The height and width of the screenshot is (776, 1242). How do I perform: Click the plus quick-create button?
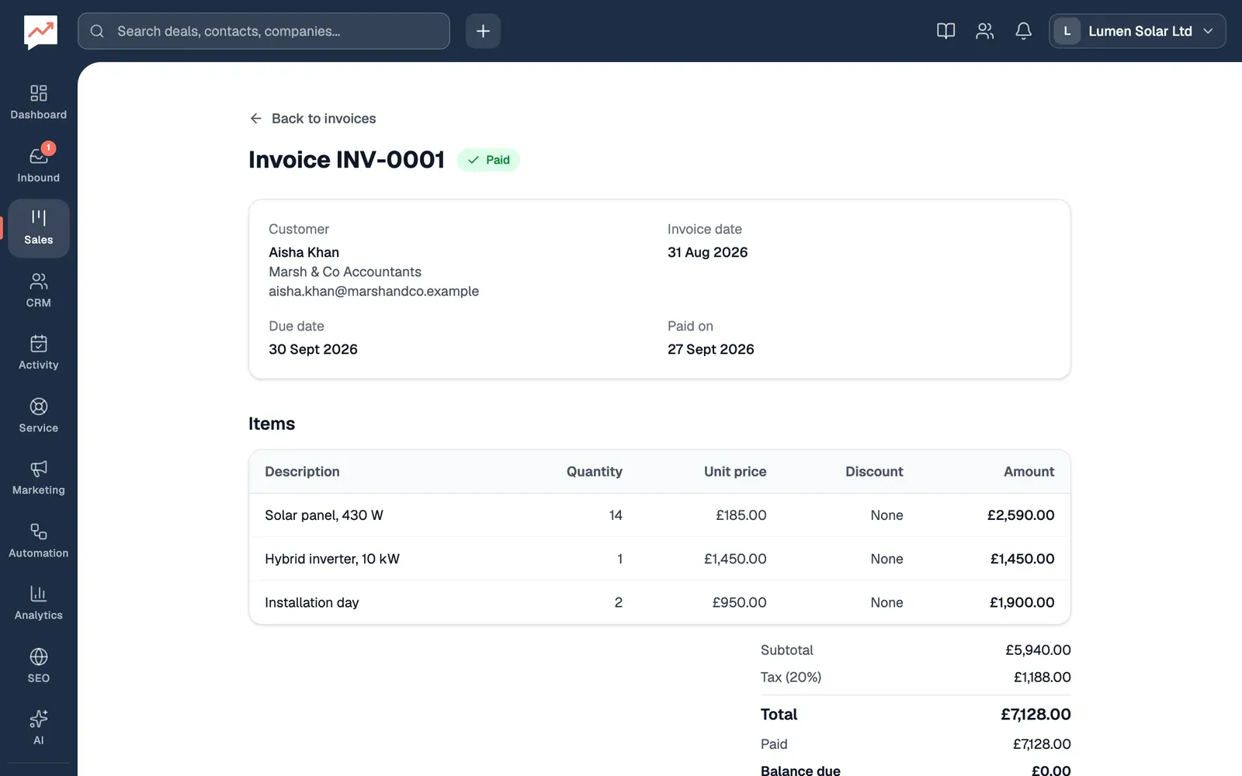483,31
